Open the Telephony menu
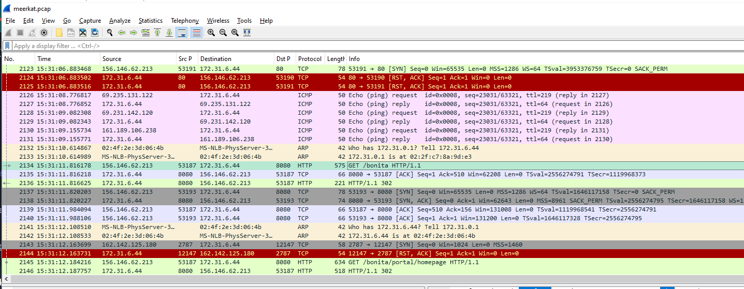The image size is (744, 289). click(x=185, y=21)
